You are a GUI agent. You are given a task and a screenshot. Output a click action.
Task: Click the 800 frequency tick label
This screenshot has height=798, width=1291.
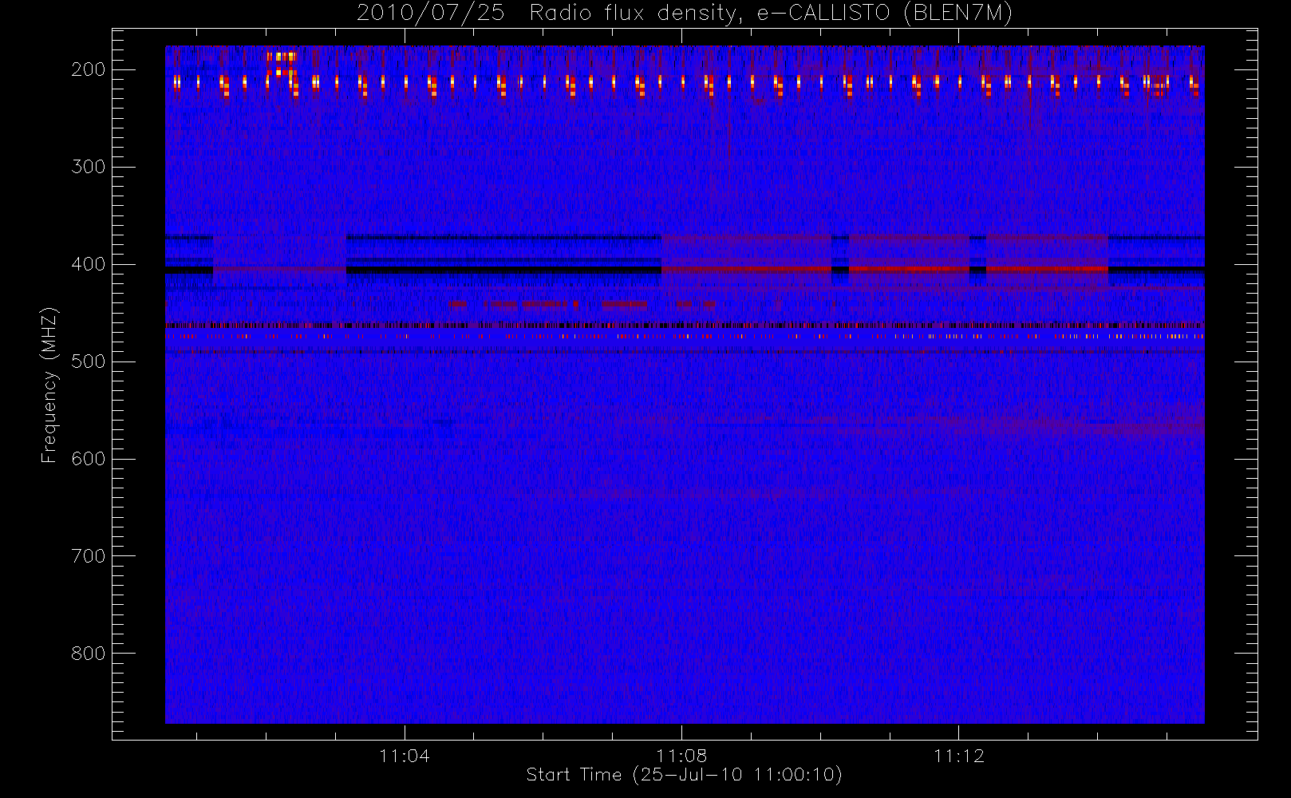coord(89,654)
